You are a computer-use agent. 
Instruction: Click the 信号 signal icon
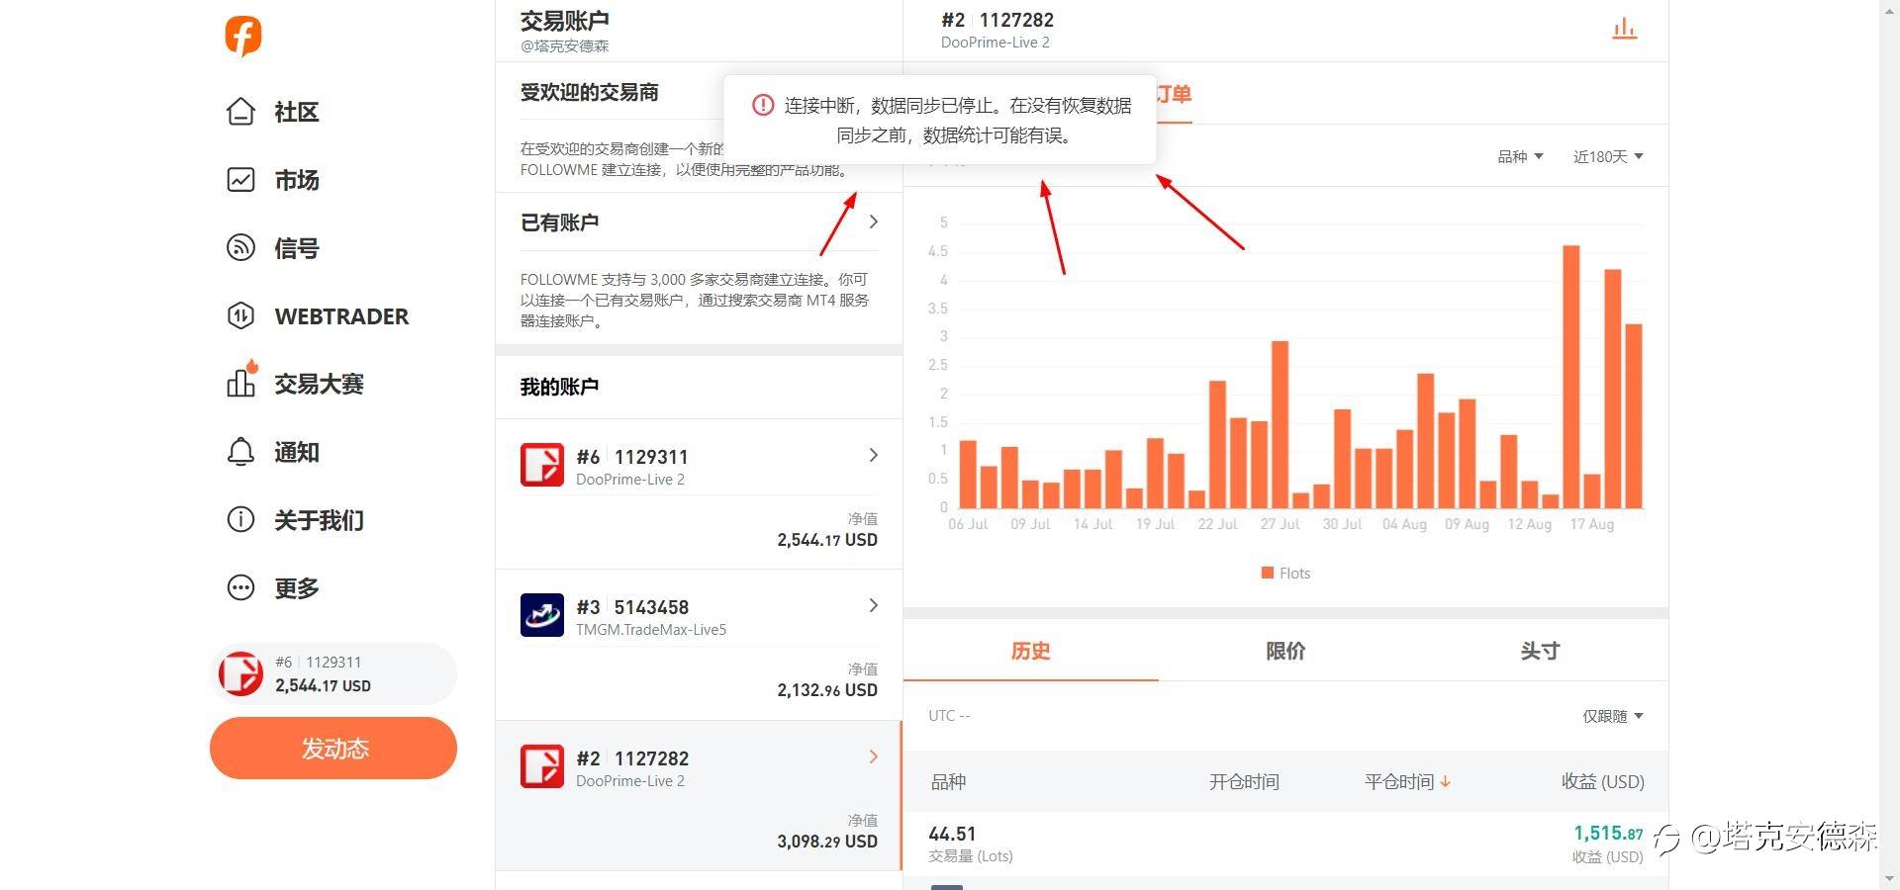click(x=240, y=247)
